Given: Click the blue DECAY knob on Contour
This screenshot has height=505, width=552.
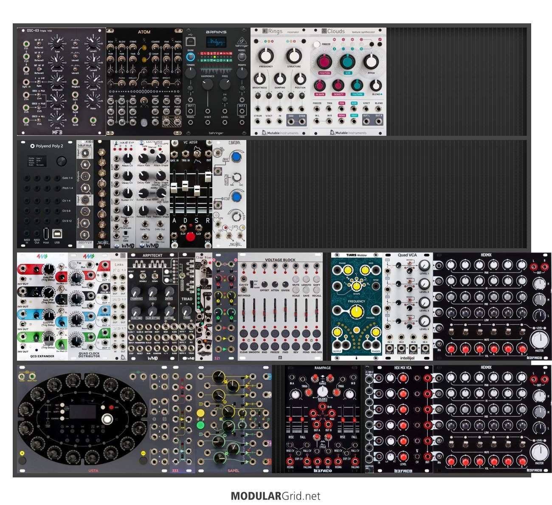Looking at the screenshot, I should click(x=237, y=198).
